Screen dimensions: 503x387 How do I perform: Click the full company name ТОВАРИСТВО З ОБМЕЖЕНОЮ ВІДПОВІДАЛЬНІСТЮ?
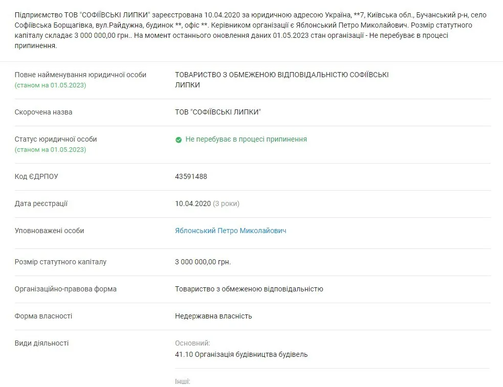pyautogui.click(x=281, y=75)
